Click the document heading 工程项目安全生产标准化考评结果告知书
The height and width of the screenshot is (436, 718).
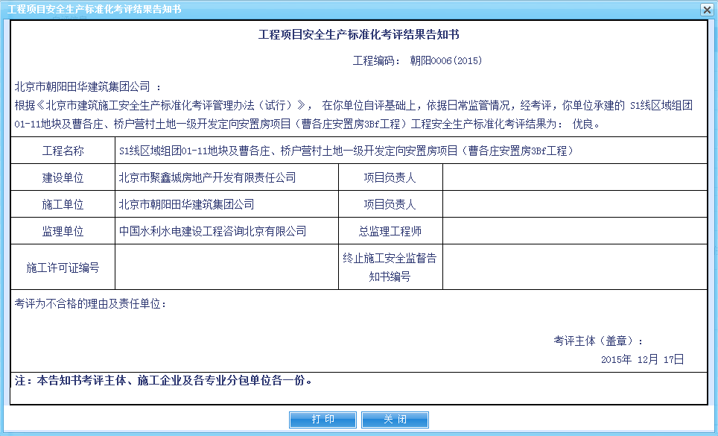coord(363,35)
